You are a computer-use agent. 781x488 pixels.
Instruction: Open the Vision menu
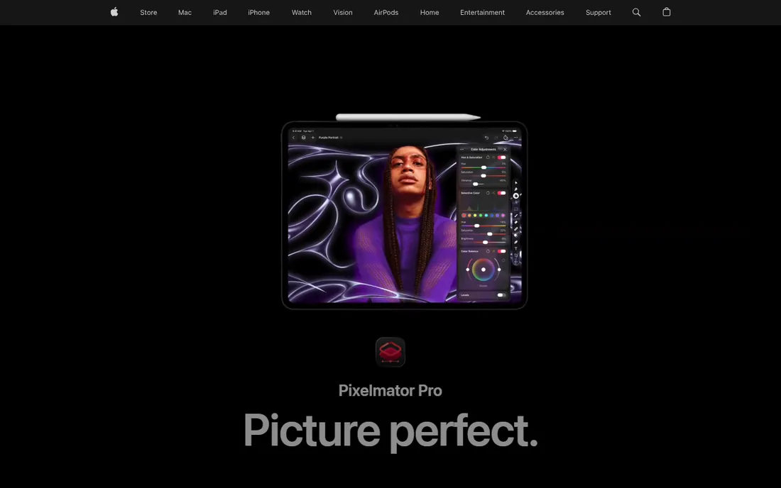[x=343, y=13]
